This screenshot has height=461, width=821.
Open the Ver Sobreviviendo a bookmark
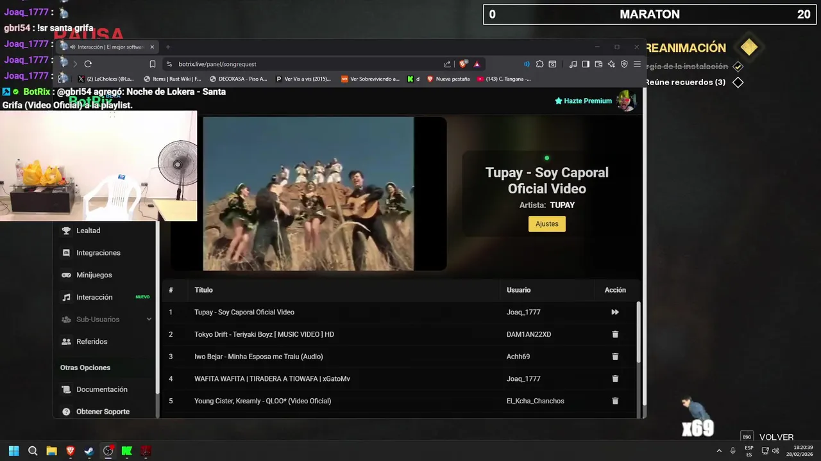(370, 79)
